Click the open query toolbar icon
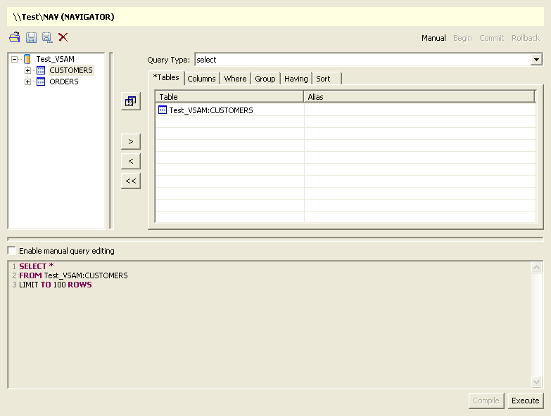This screenshot has width=551, height=416. point(14,37)
